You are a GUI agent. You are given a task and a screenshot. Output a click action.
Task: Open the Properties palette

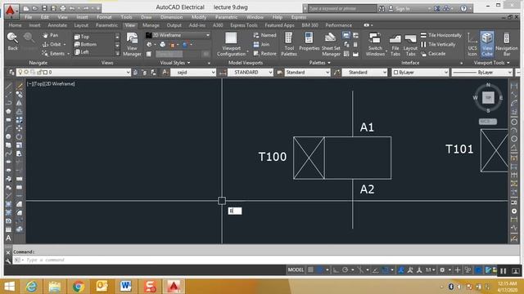point(309,42)
